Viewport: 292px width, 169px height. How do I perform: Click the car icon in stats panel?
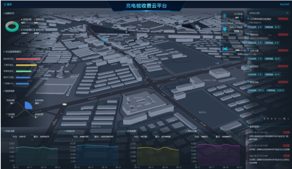click(225, 48)
